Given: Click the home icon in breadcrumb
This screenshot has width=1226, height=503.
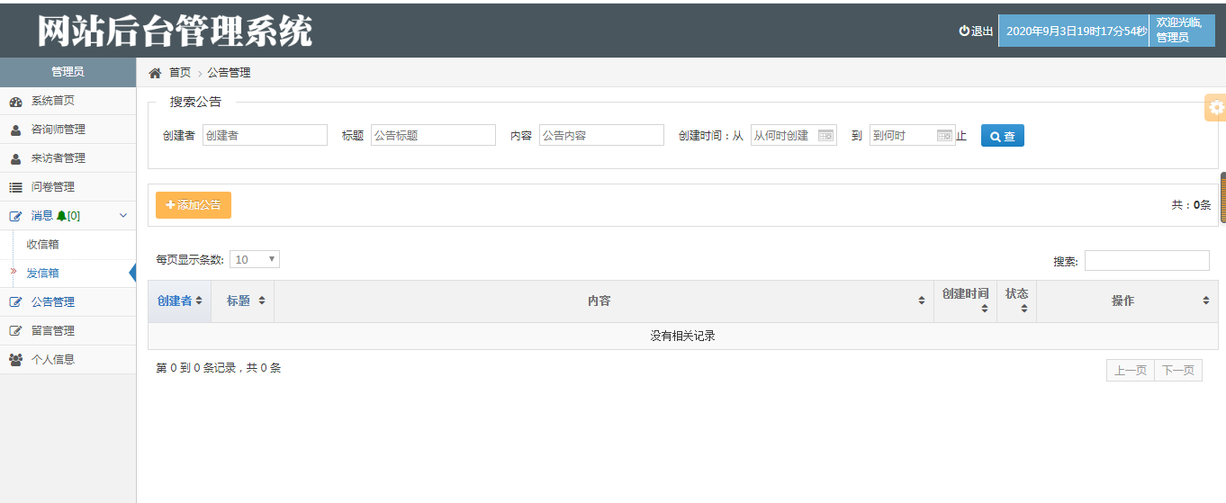Looking at the screenshot, I should pyautogui.click(x=155, y=73).
